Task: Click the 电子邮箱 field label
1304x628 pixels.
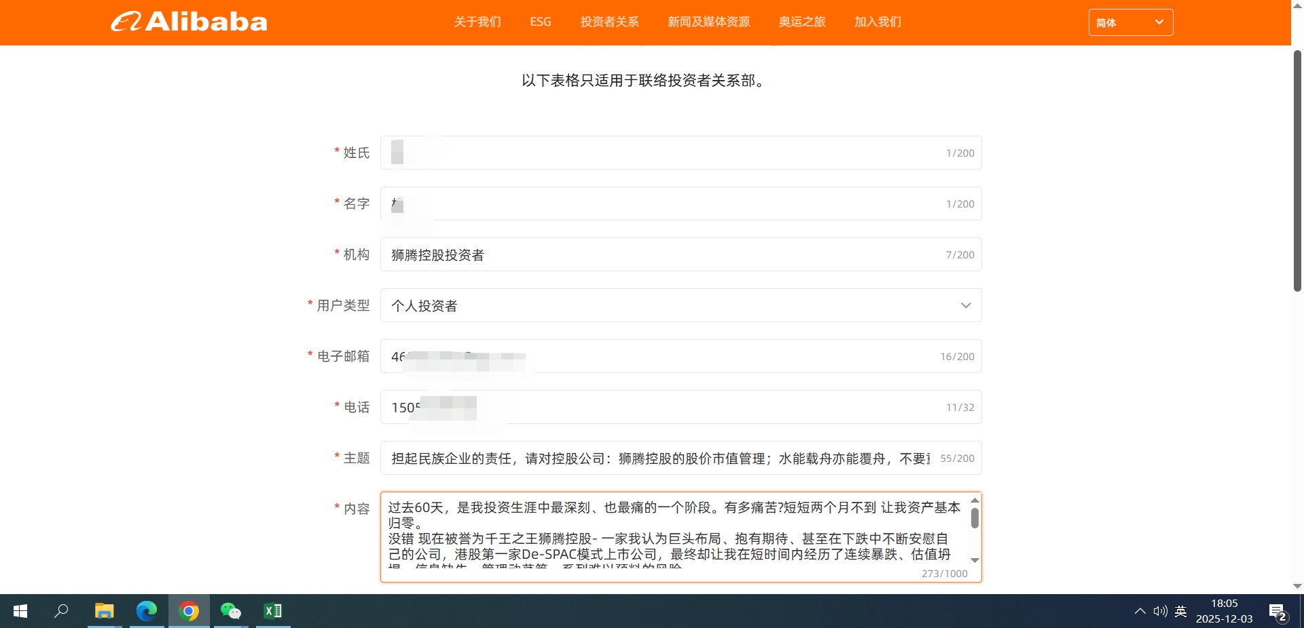Action: click(x=344, y=356)
